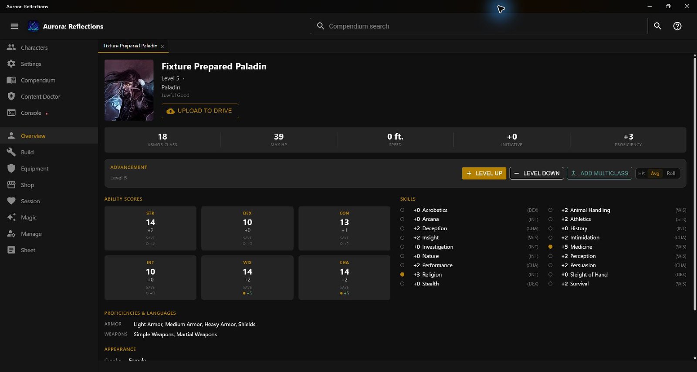Go to the Overview section
Image resolution: width=697 pixels, height=372 pixels.
[49, 136]
